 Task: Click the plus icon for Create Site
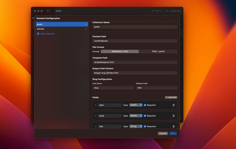coord(167,11)
